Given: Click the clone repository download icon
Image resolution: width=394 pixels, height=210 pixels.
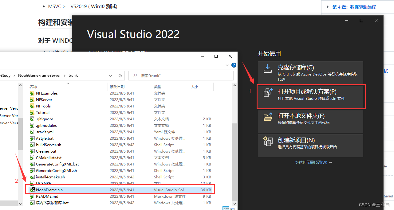Looking at the screenshot, I should click(268, 68).
